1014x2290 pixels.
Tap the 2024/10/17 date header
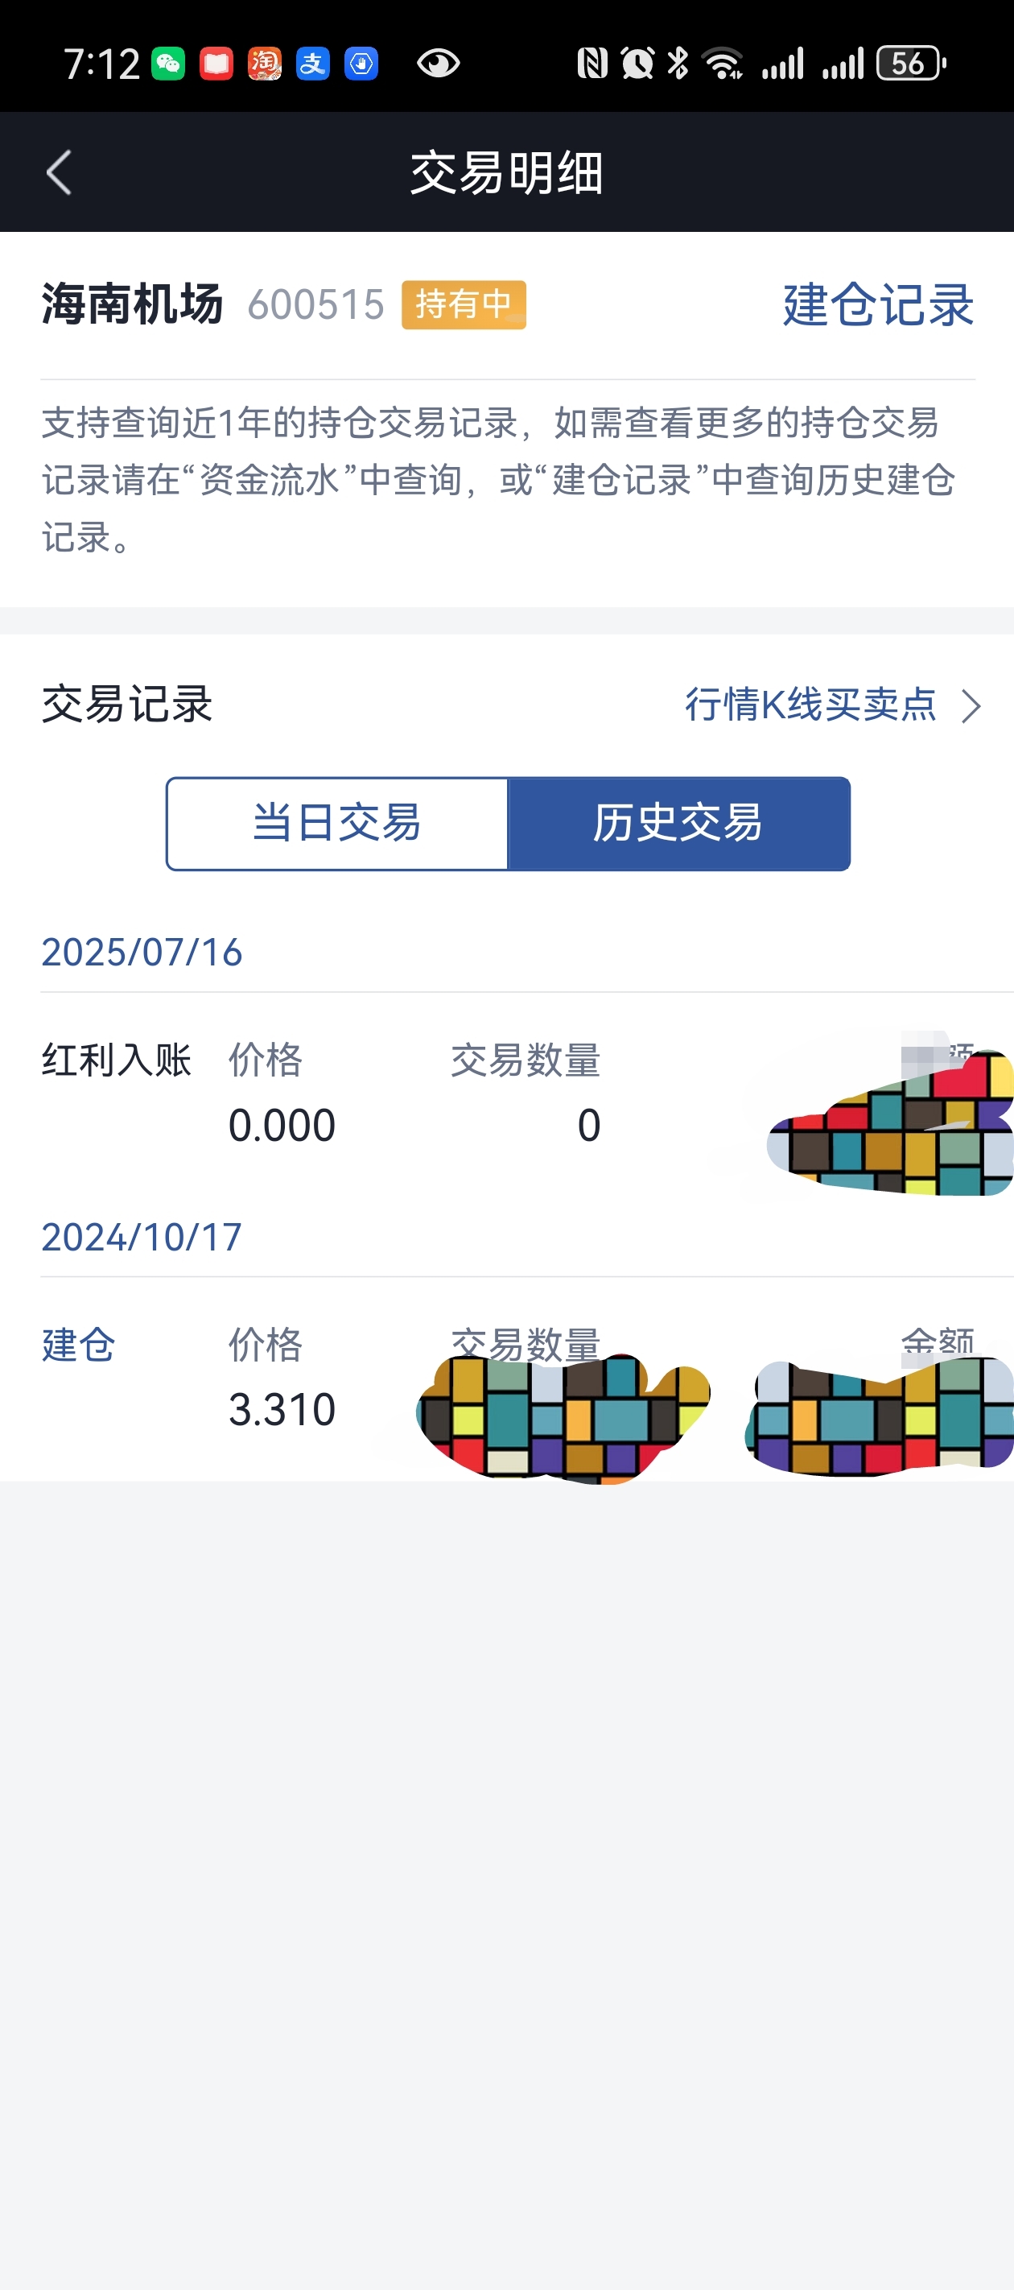[142, 1237]
